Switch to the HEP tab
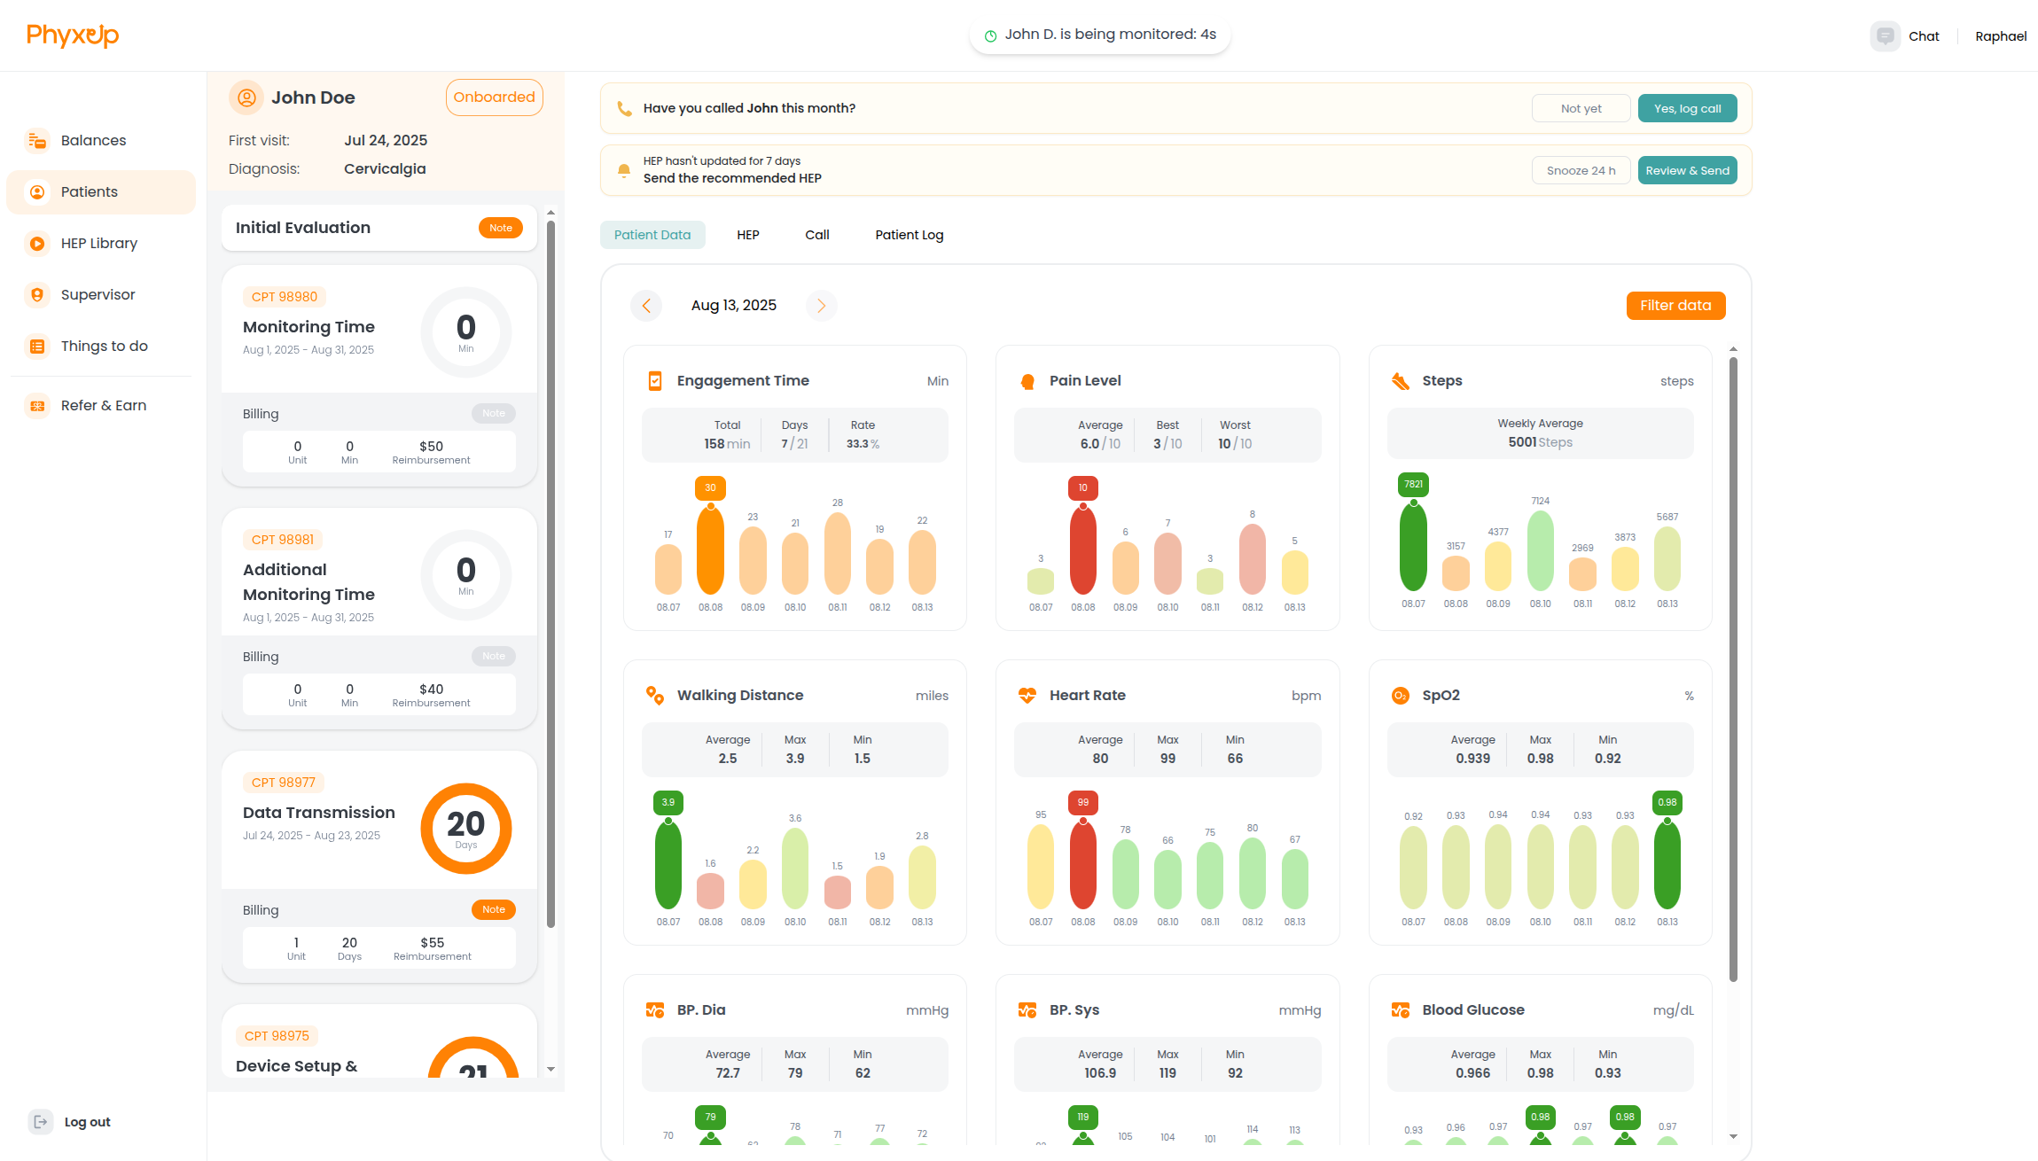This screenshot has height=1161, width=2038. (748, 235)
